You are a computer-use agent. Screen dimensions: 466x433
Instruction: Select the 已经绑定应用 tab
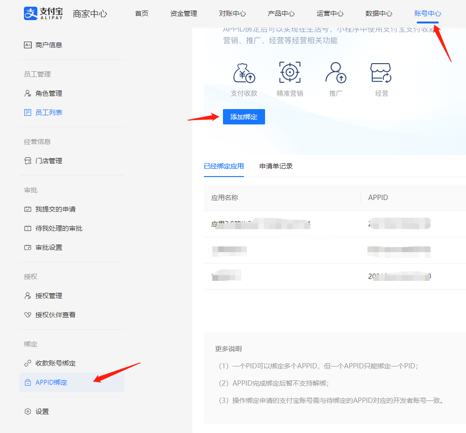coord(223,166)
